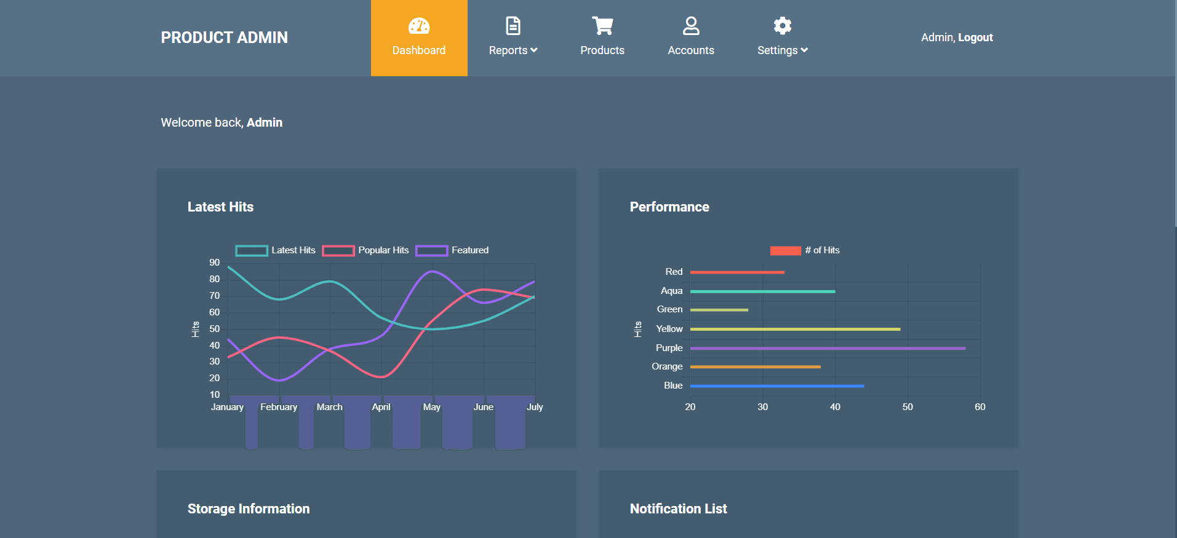Select the Dashboard nav label

[419, 50]
